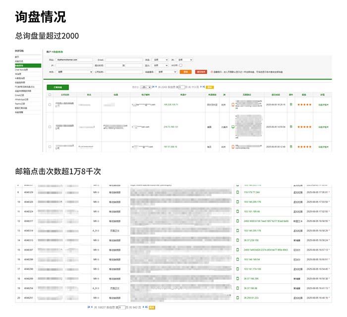Open the 每页 -20- page size dropdown
This screenshot has width=347, height=317.
coord(146,87)
